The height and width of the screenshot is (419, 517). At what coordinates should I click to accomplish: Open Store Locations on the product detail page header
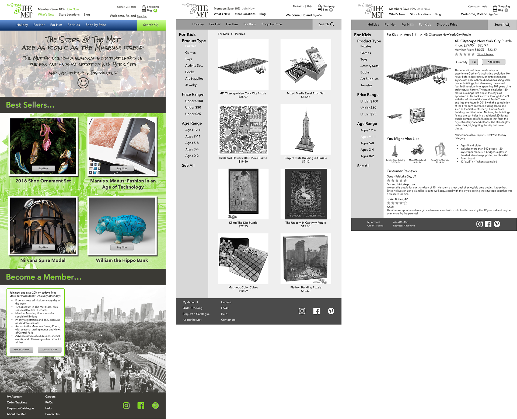coord(420,14)
